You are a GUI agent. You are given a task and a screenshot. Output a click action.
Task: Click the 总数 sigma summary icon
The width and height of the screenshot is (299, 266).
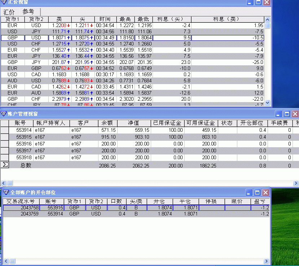[5, 165]
